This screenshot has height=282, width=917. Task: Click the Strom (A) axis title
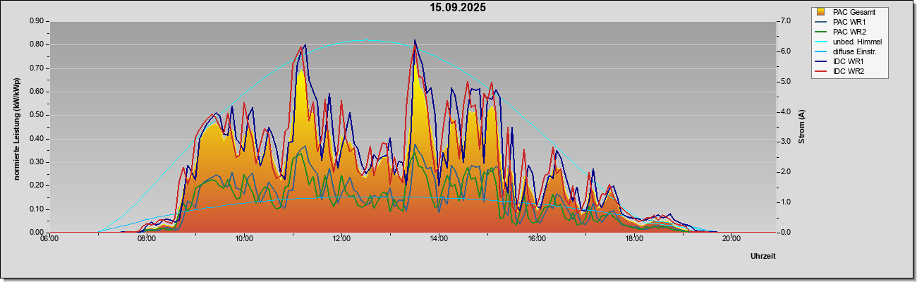pyautogui.click(x=802, y=127)
